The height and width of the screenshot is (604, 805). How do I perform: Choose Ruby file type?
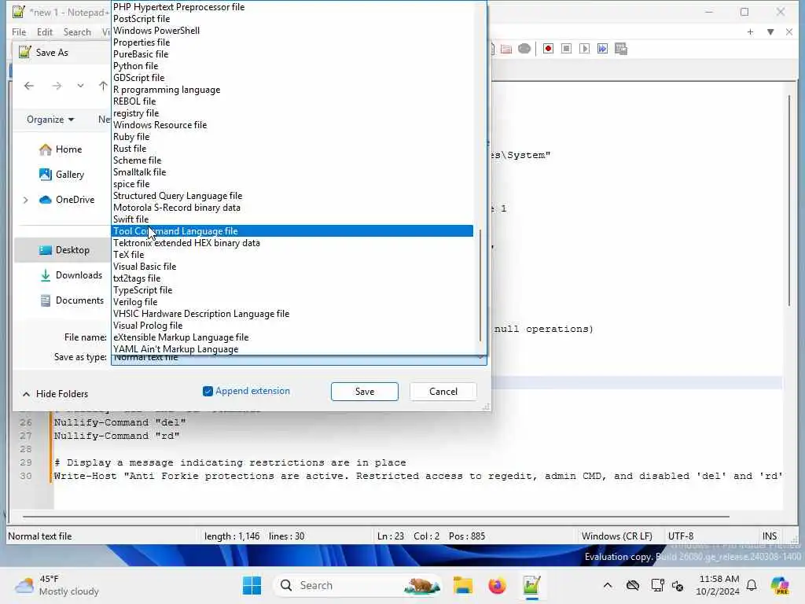(x=292, y=137)
